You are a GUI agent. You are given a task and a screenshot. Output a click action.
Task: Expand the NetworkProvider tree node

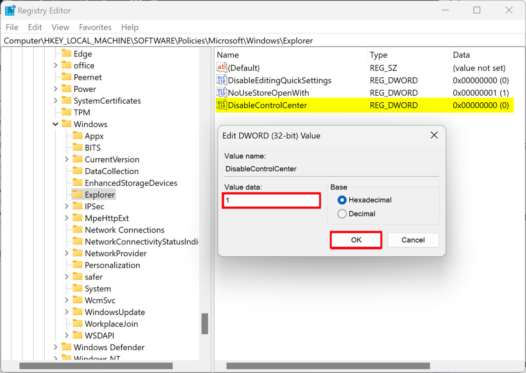coord(66,253)
